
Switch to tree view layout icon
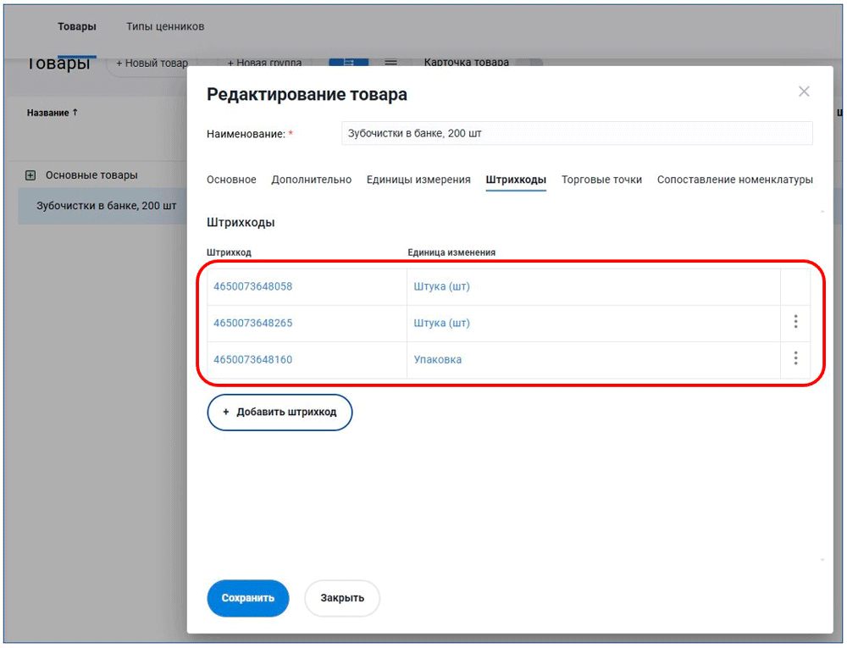(x=348, y=62)
